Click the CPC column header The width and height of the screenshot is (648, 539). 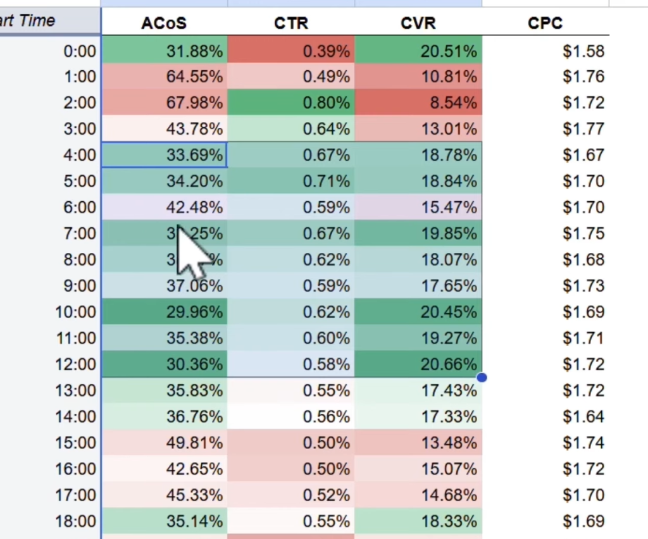[545, 23]
